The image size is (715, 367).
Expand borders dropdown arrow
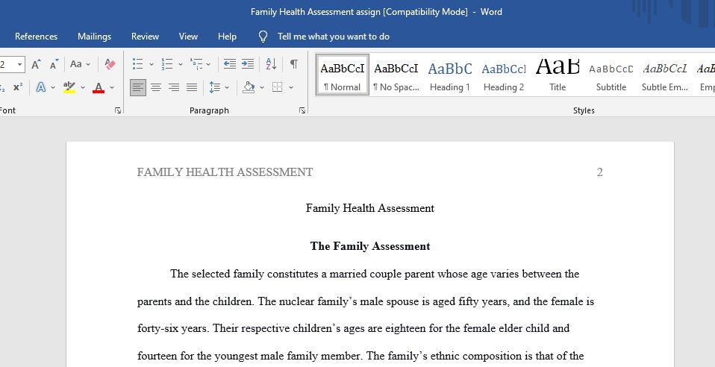[290, 87]
